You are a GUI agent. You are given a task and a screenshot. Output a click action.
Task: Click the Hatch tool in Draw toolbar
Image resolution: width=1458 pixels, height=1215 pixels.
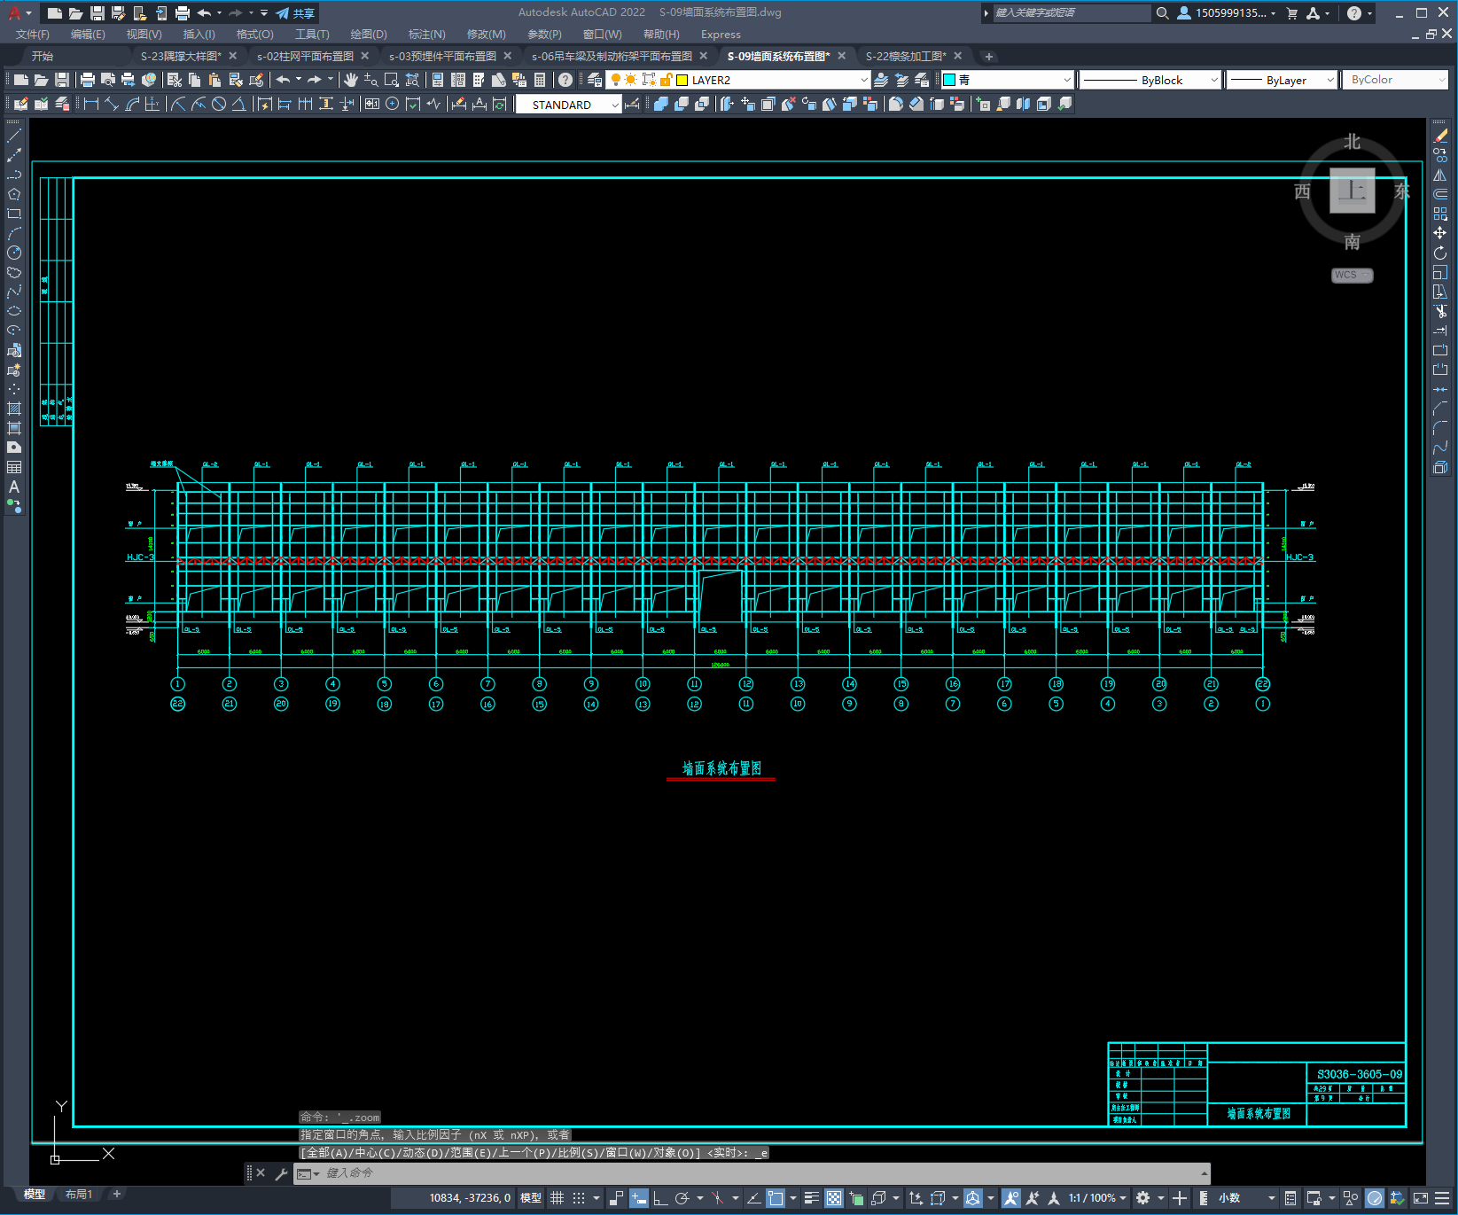(14, 409)
